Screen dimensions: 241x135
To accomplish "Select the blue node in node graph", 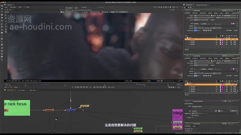I will [x=71, y=110].
